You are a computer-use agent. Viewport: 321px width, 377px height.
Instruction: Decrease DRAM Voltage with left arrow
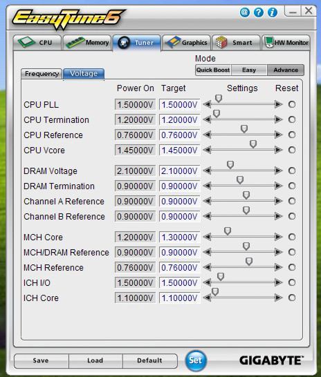point(207,171)
